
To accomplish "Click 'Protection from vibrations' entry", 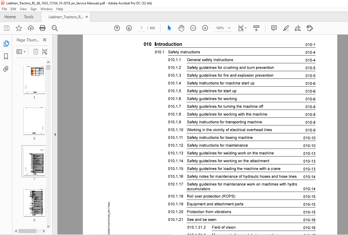I will pos(209,212).
